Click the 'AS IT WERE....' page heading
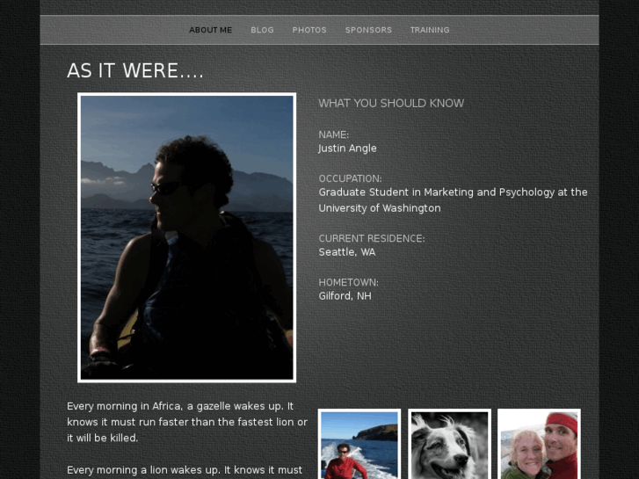The height and width of the screenshot is (479, 639). click(x=134, y=71)
